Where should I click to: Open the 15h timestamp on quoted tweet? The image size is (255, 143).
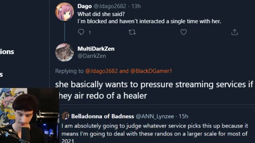pyautogui.click(x=183, y=116)
